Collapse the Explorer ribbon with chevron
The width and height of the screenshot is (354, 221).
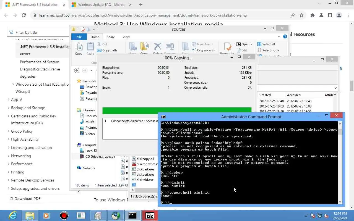pyautogui.click(x=279, y=36)
